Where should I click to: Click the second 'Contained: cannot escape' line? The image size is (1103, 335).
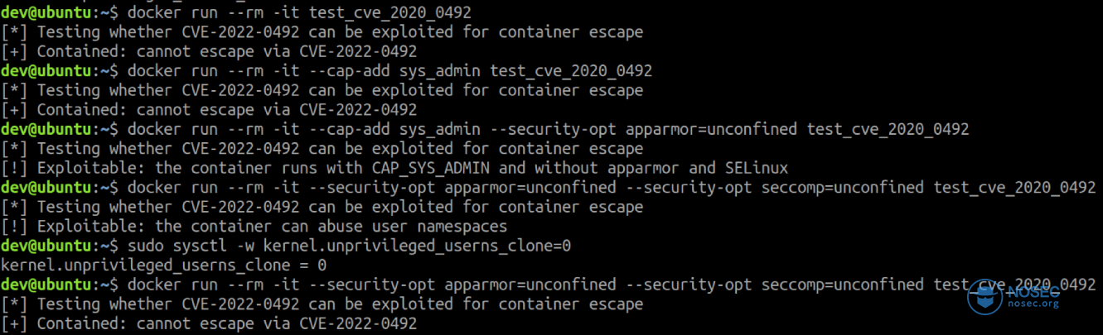209,110
